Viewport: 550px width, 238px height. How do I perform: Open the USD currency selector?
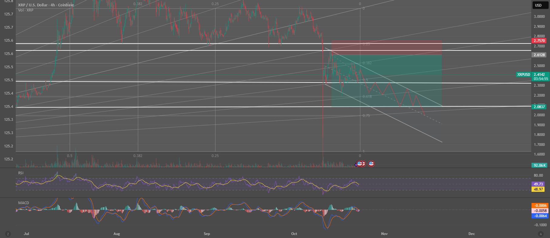coord(538,5)
